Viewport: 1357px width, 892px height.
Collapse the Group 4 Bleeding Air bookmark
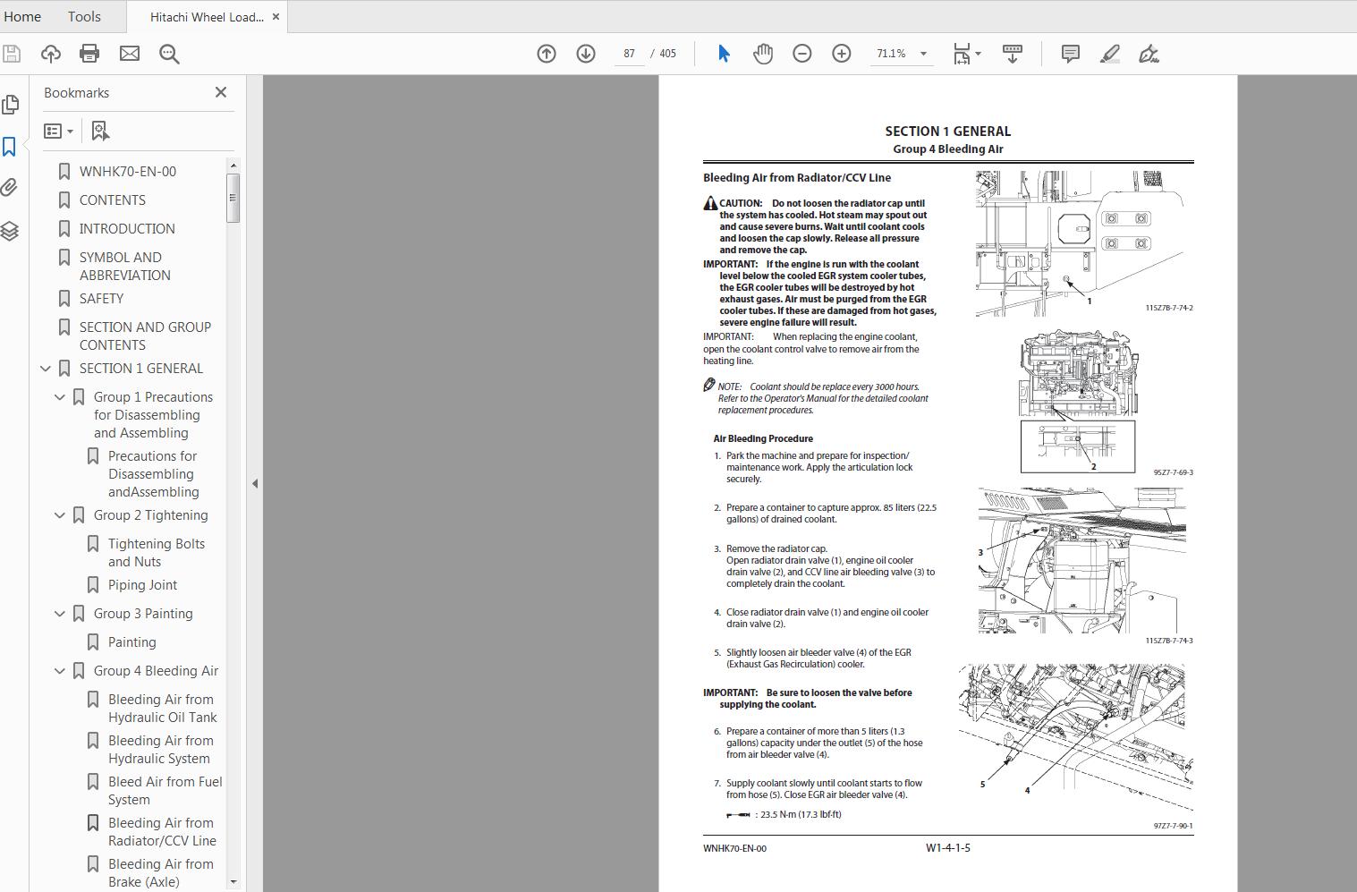point(59,670)
